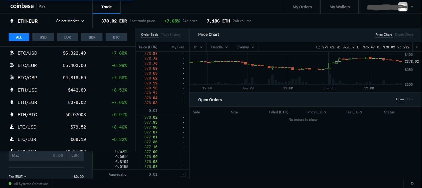Viewport: 422px width, 188px height.
Task: Switch to the Trade History tab
Action: point(171,35)
